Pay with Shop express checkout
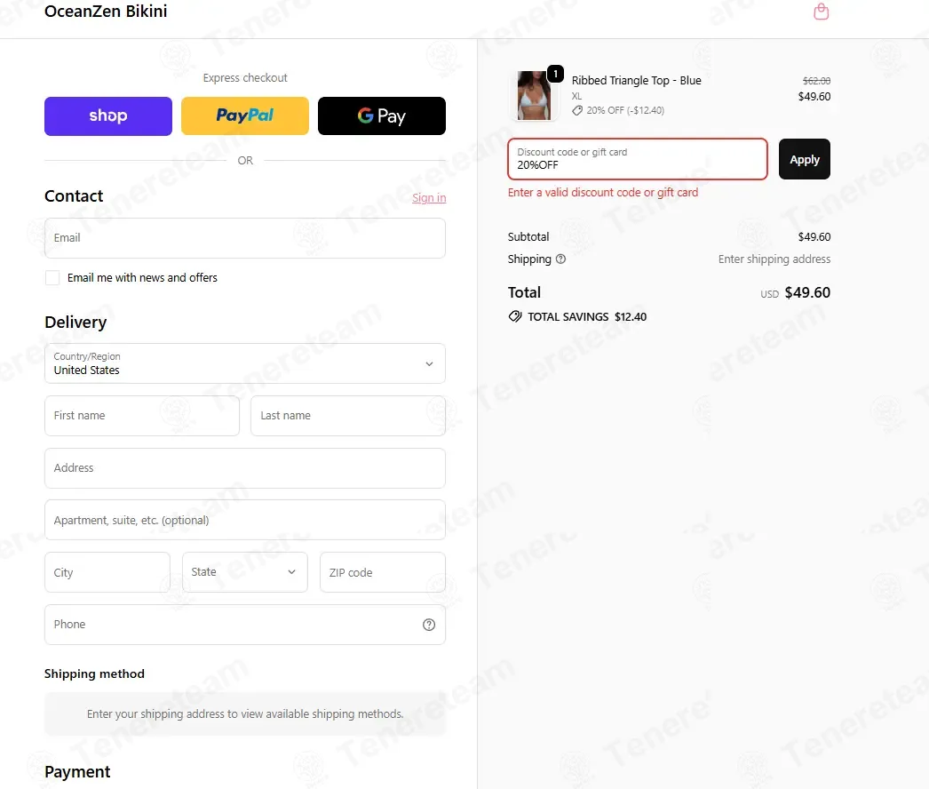Screen dimensions: 929x789 108,116
